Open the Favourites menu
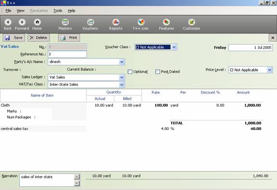Viewport: 277px width, 190px height. click(39, 11)
